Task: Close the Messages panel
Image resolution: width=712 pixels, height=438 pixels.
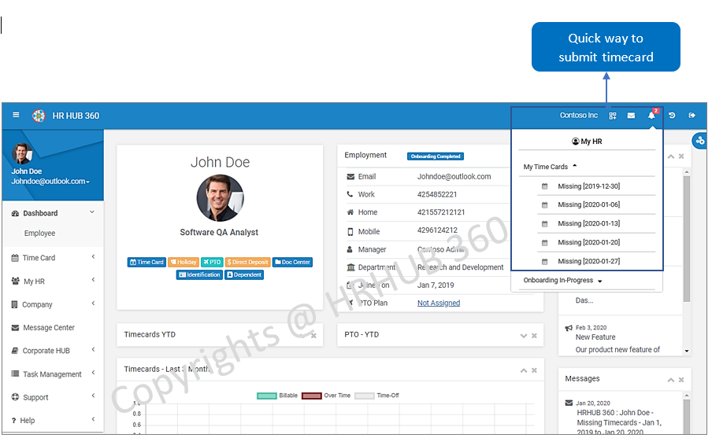Action: [x=681, y=380]
